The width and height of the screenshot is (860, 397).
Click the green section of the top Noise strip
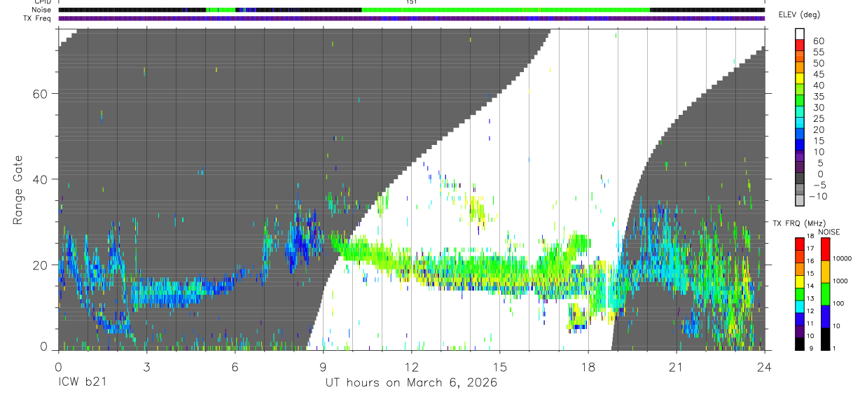tap(506, 10)
